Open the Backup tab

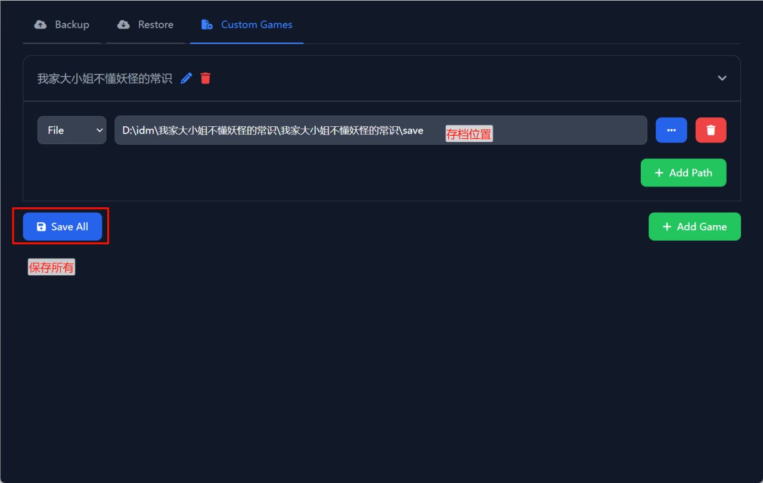pos(62,24)
